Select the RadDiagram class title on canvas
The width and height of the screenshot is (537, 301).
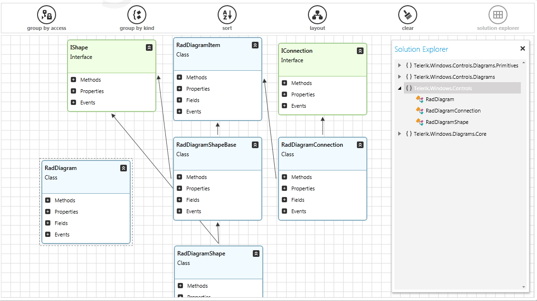coord(61,168)
